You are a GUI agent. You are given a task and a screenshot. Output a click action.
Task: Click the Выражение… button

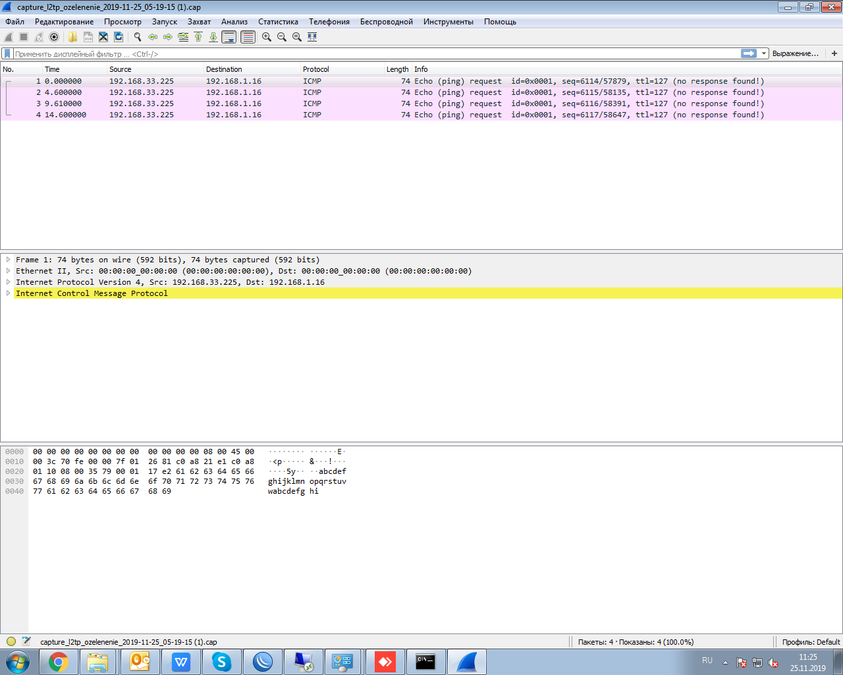pos(795,53)
